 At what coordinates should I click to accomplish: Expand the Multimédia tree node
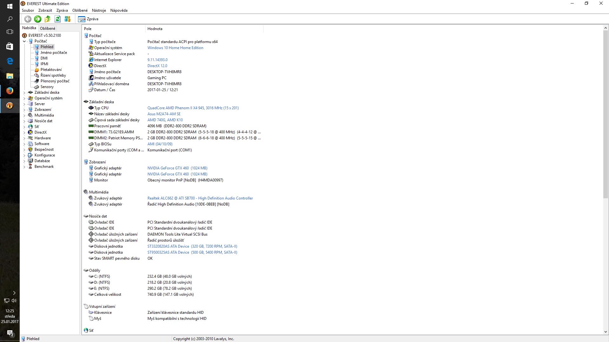coord(24,115)
